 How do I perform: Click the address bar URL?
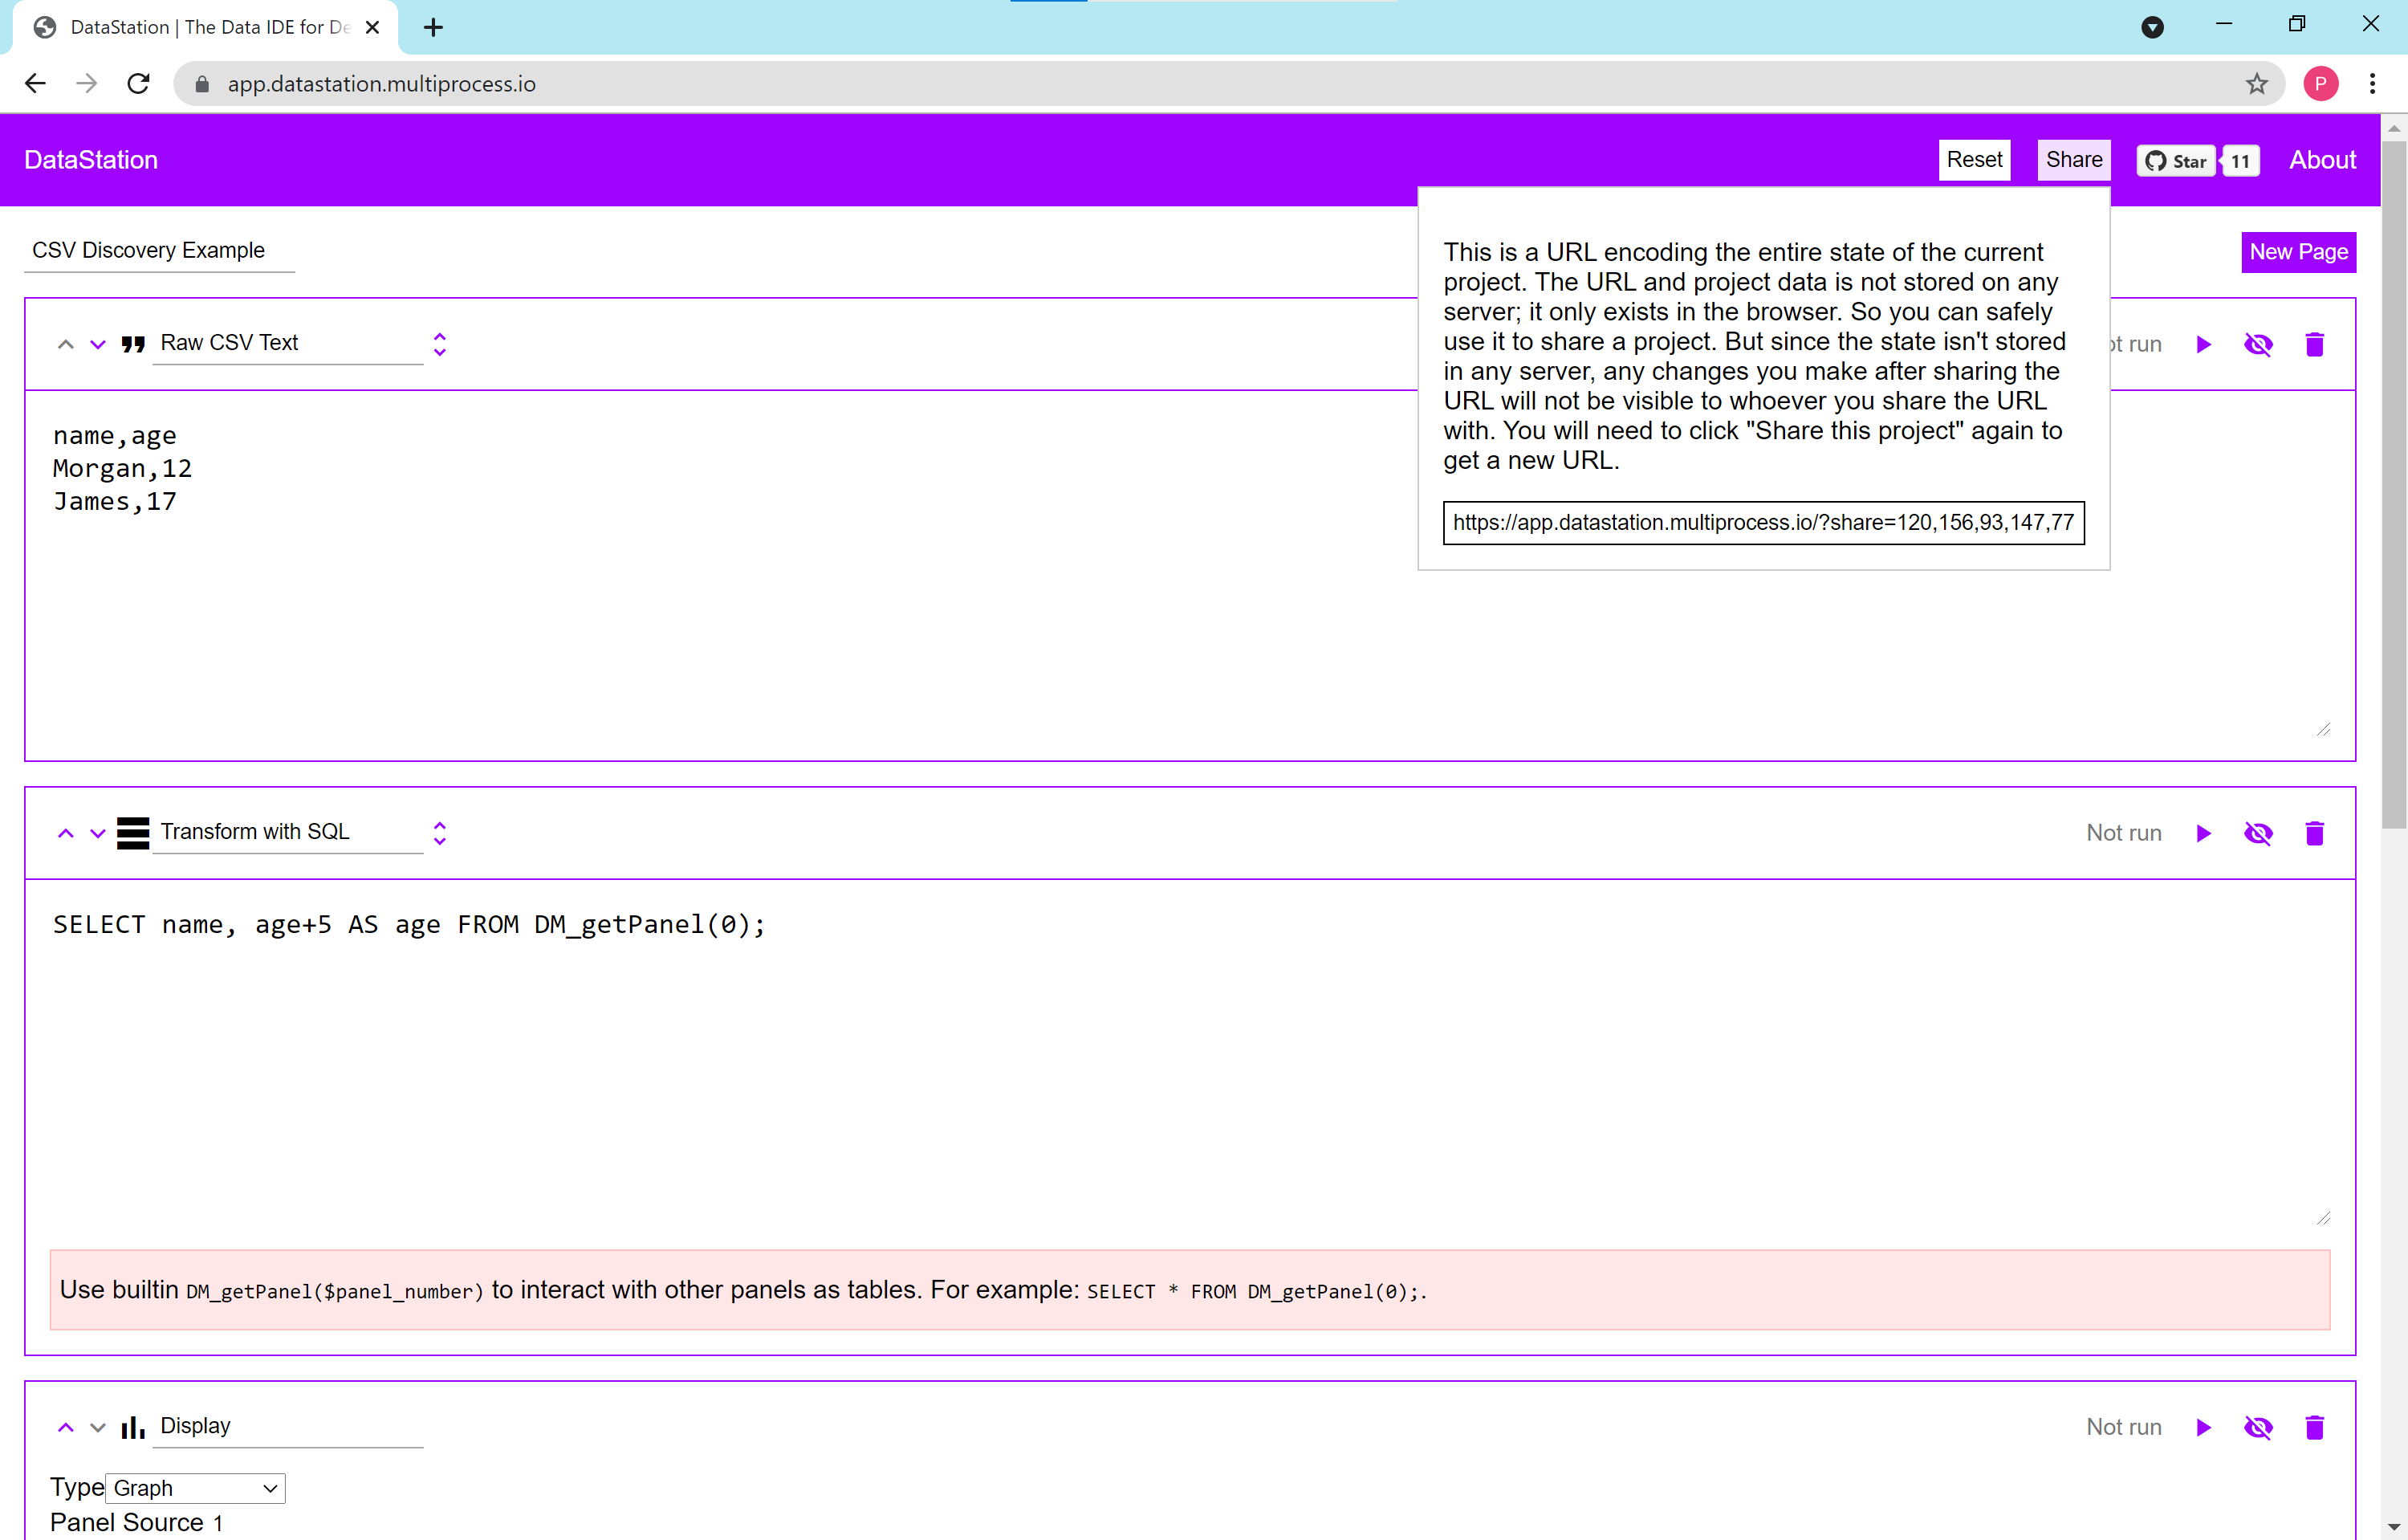pos(381,84)
